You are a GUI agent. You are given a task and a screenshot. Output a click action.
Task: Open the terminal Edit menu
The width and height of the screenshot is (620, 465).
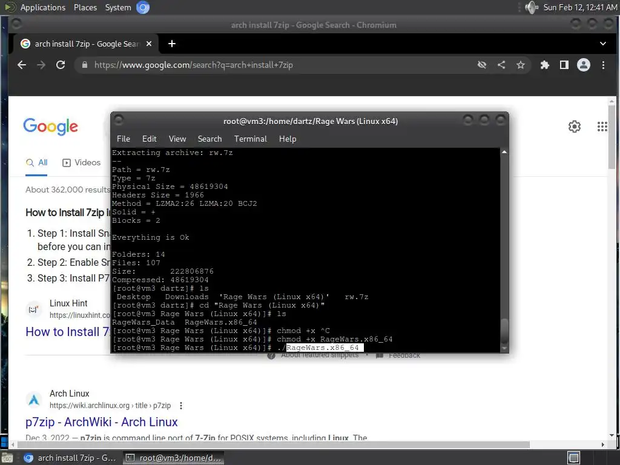(x=150, y=139)
